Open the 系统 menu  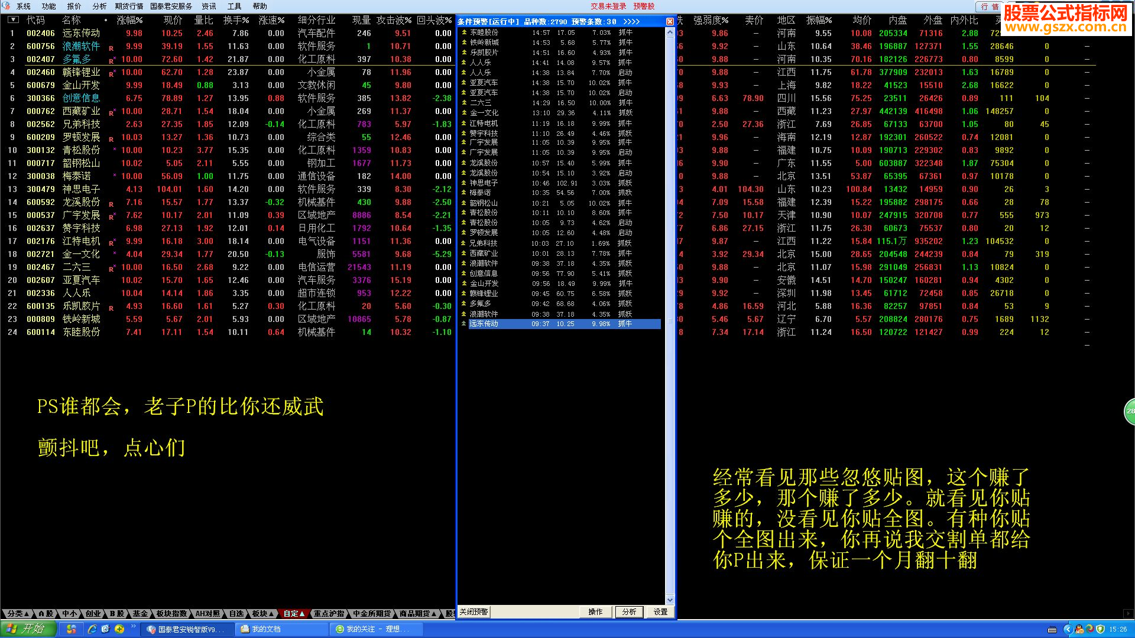(x=24, y=6)
